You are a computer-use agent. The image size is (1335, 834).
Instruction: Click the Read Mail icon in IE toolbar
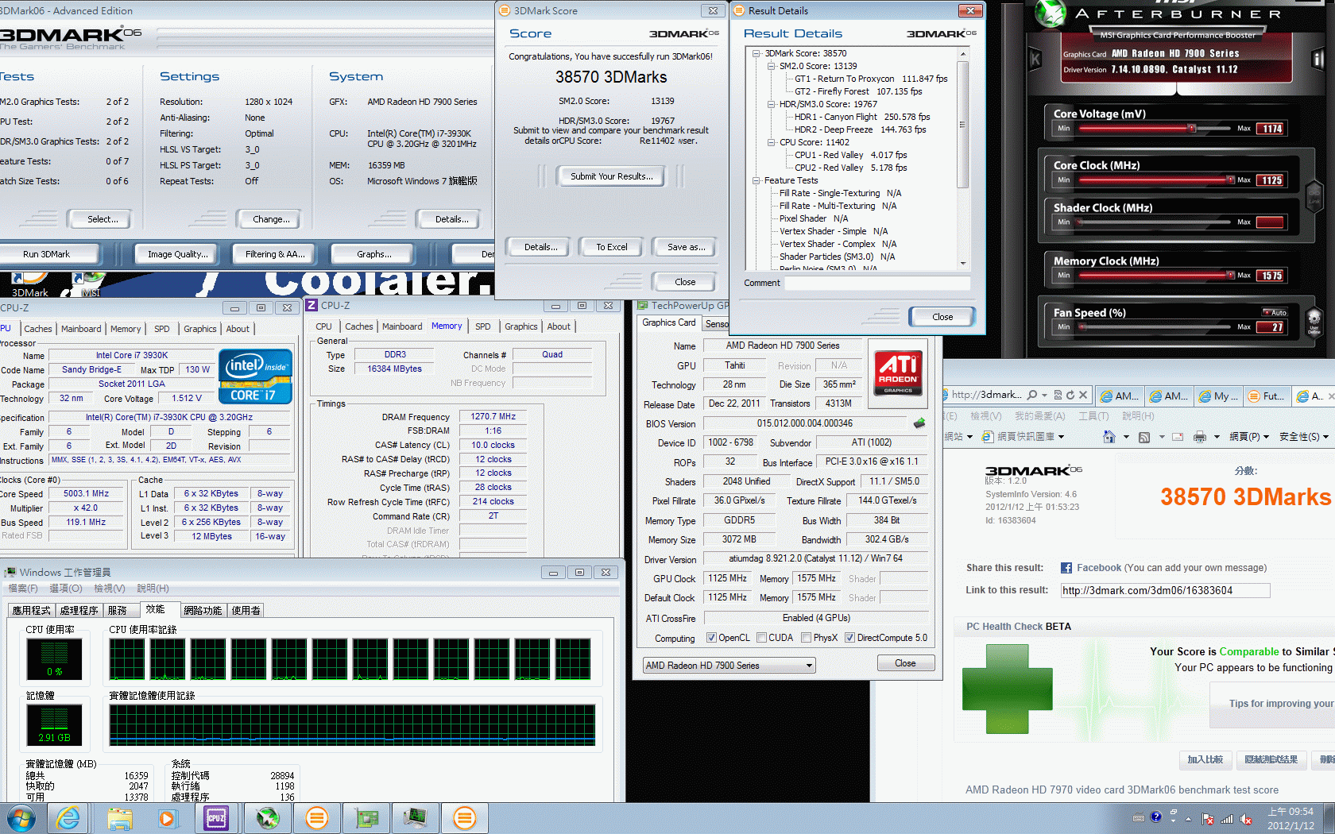(1178, 437)
